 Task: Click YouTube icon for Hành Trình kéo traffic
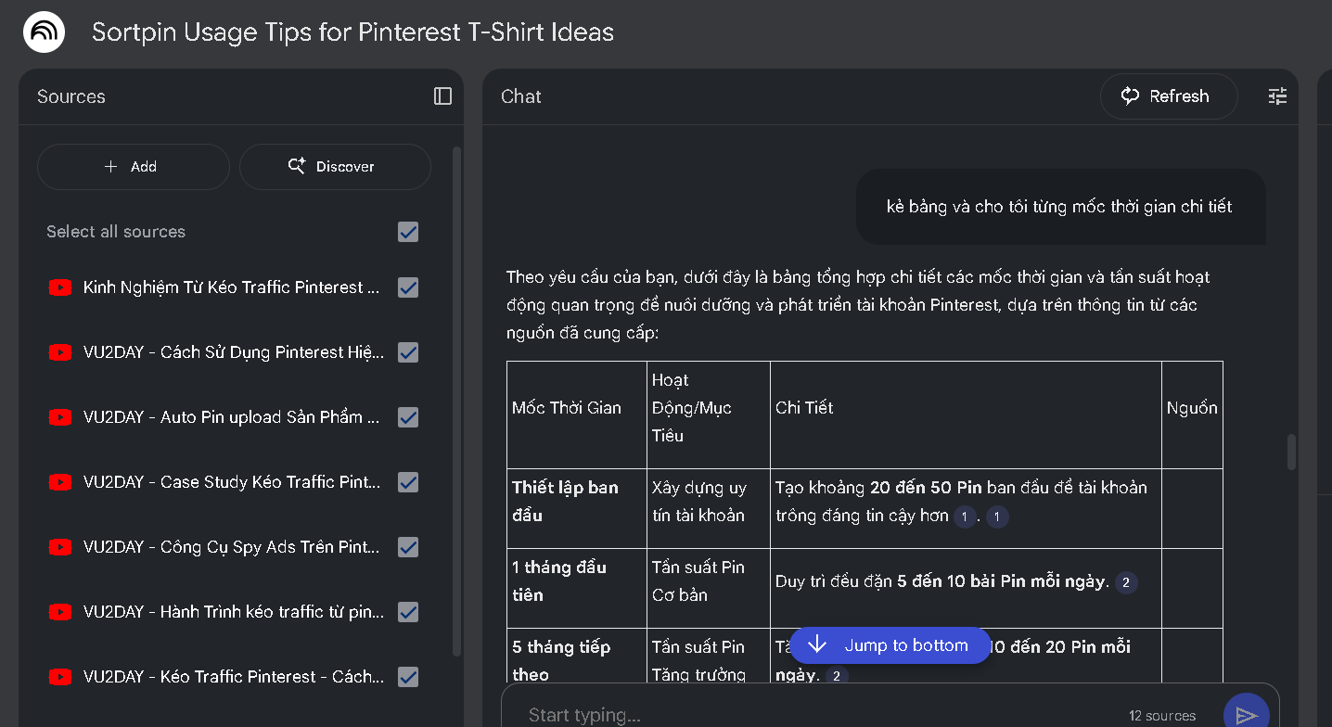[x=60, y=612]
